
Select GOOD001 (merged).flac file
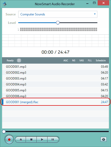[x=55, y=102]
